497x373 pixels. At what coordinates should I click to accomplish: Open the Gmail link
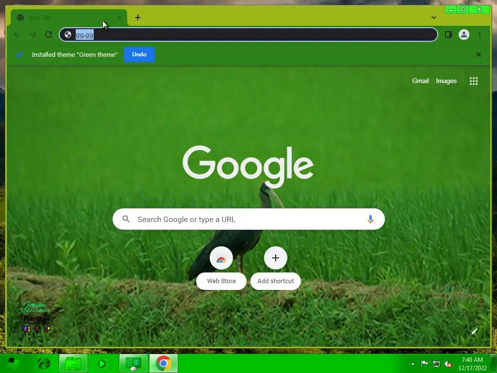tap(420, 81)
